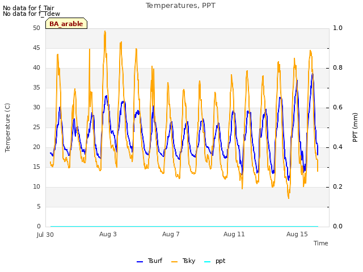The height and width of the screenshot is (272, 363).
Task: Click the 5 temperature axis value
Action: [39, 206]
